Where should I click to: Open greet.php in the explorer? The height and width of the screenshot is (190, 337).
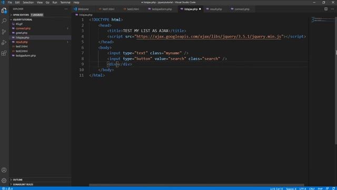click(x=22, y=33)
